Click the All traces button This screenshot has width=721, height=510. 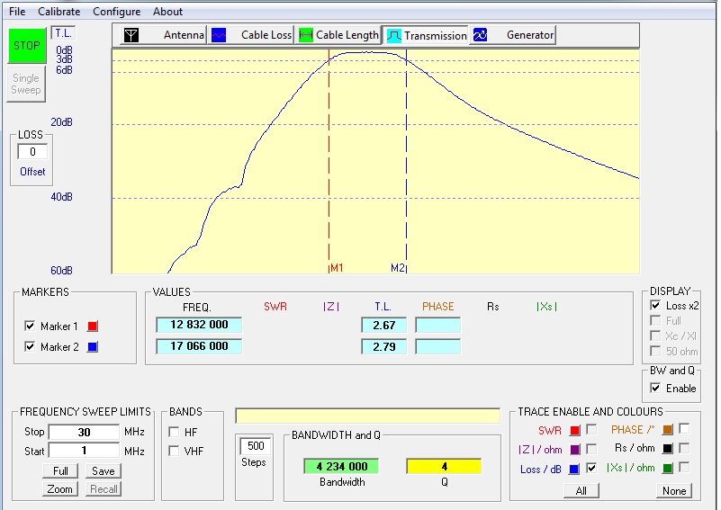[581, 490]
